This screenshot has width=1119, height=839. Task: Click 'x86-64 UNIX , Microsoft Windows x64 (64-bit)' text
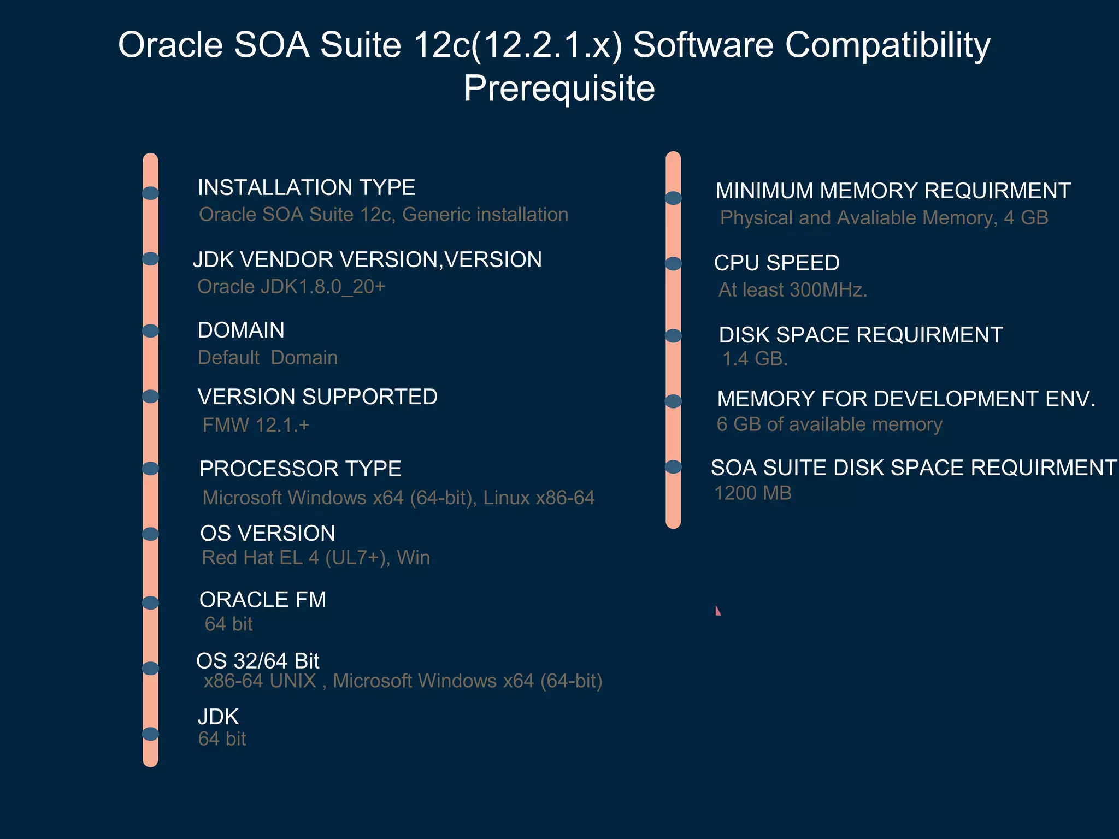click(x=403, y=681)
